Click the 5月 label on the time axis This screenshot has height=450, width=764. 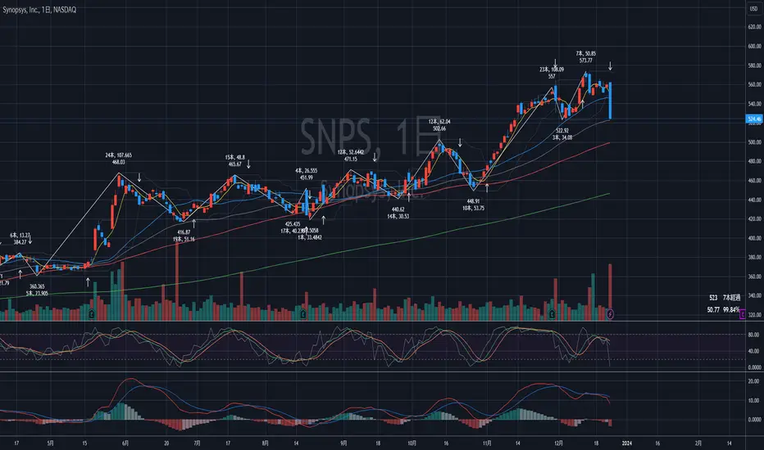(50, 443)
